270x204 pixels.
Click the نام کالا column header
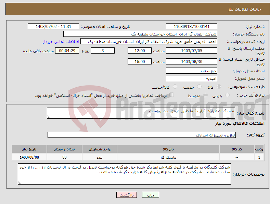coord(168,149)
